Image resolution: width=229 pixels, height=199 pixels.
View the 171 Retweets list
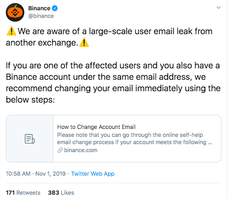pyautogui.click(x=23, y=193)
